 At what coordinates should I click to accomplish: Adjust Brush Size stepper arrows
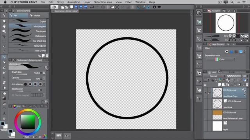[41, 73]
